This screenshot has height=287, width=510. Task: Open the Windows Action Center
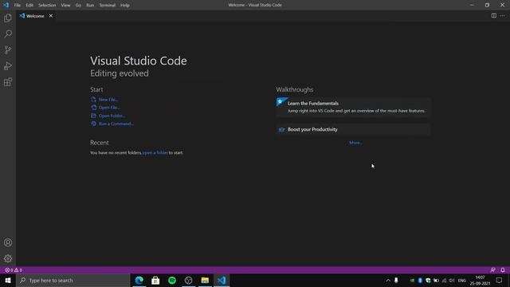pyautogui.click(x=500, y=280)
